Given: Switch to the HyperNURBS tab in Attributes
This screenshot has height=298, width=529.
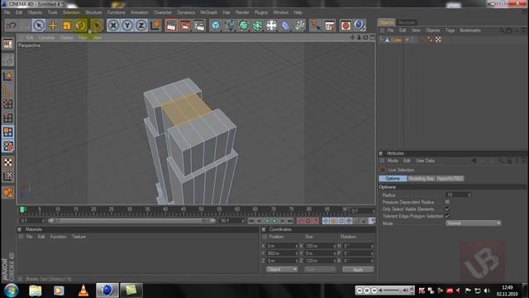Looking at the screenshot, I should click(x=450, y=179).
